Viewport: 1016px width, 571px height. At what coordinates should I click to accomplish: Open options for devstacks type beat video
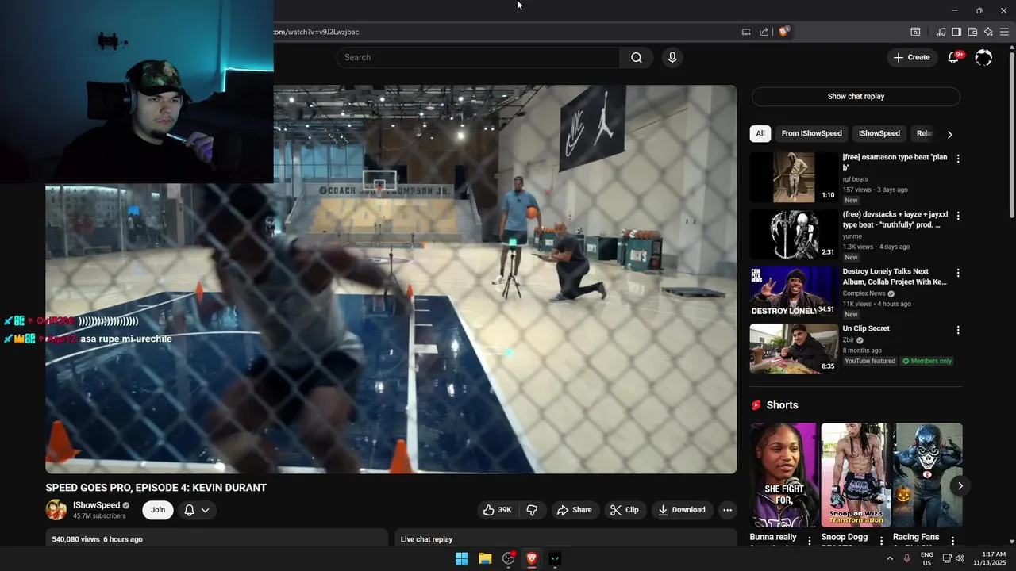tap(958, 216)
